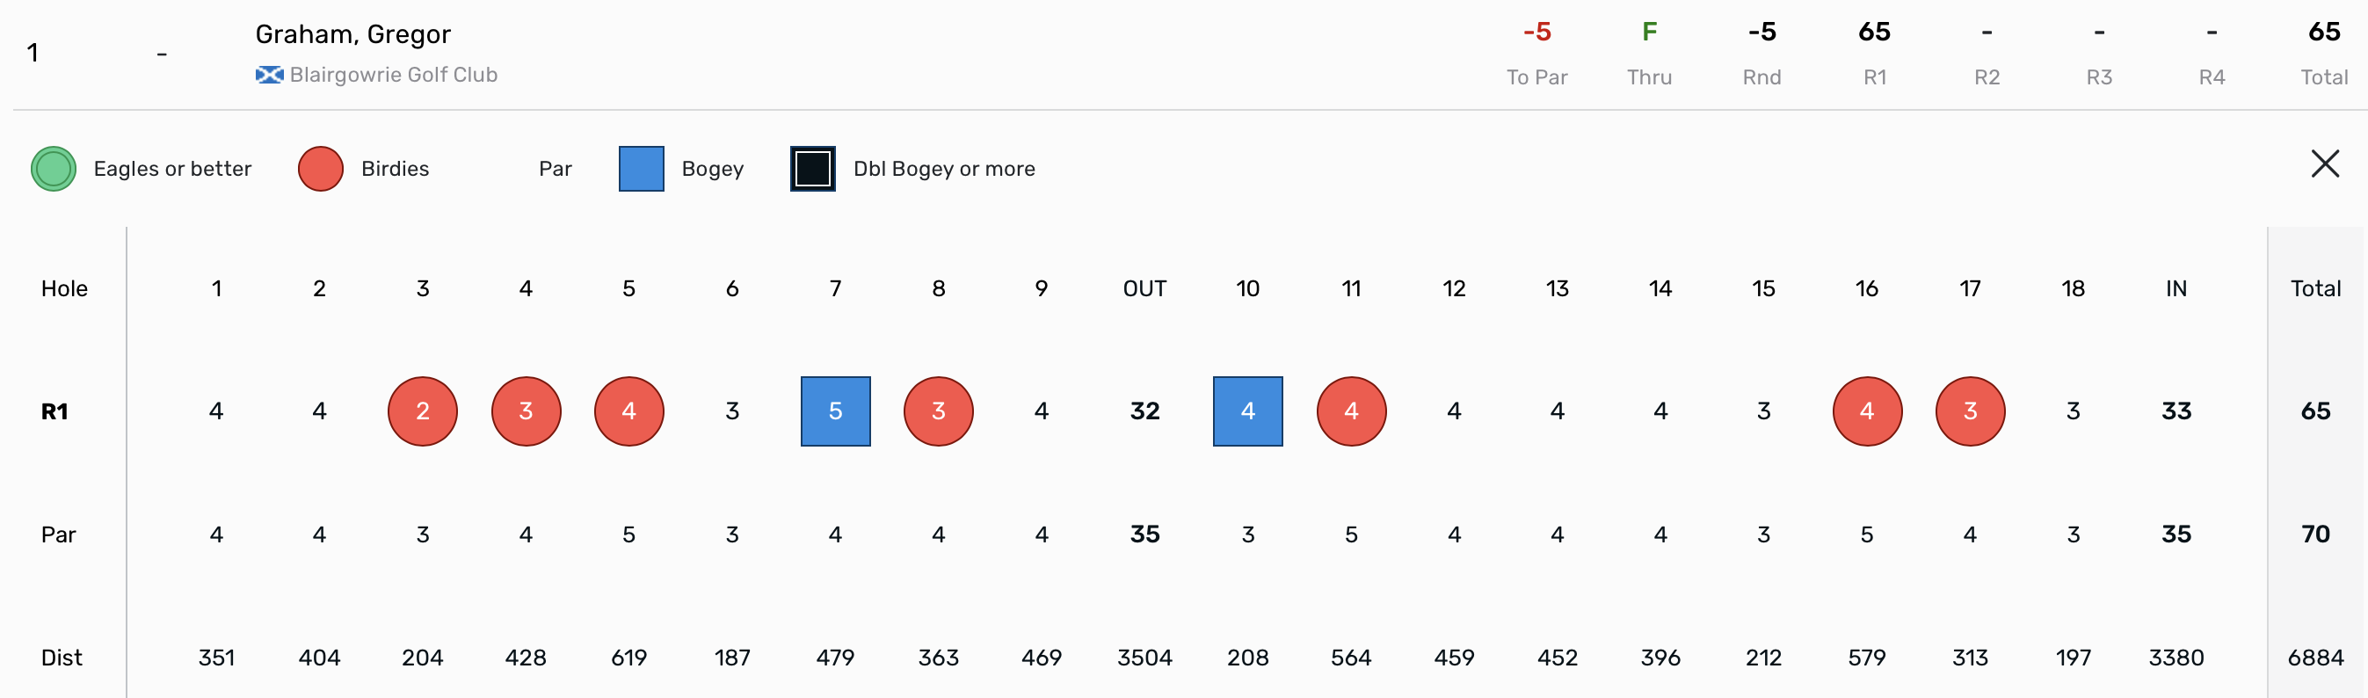Click player name Graham, Gregor
Screen dimensions: 2368x698
[x=353, y=35]
